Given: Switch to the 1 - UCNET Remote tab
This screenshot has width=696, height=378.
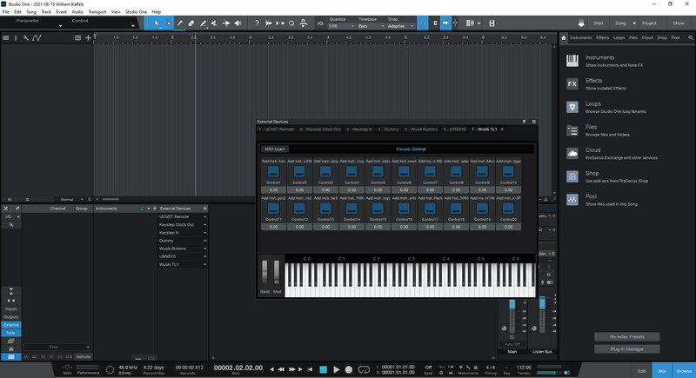Looking at the screenshot, I should [276, 129].
